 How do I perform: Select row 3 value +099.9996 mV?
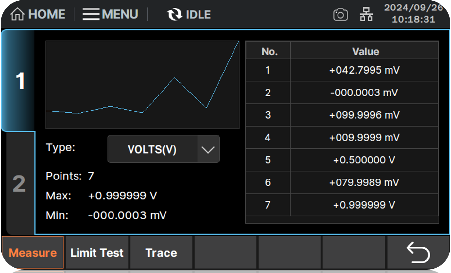pos(364,115)
